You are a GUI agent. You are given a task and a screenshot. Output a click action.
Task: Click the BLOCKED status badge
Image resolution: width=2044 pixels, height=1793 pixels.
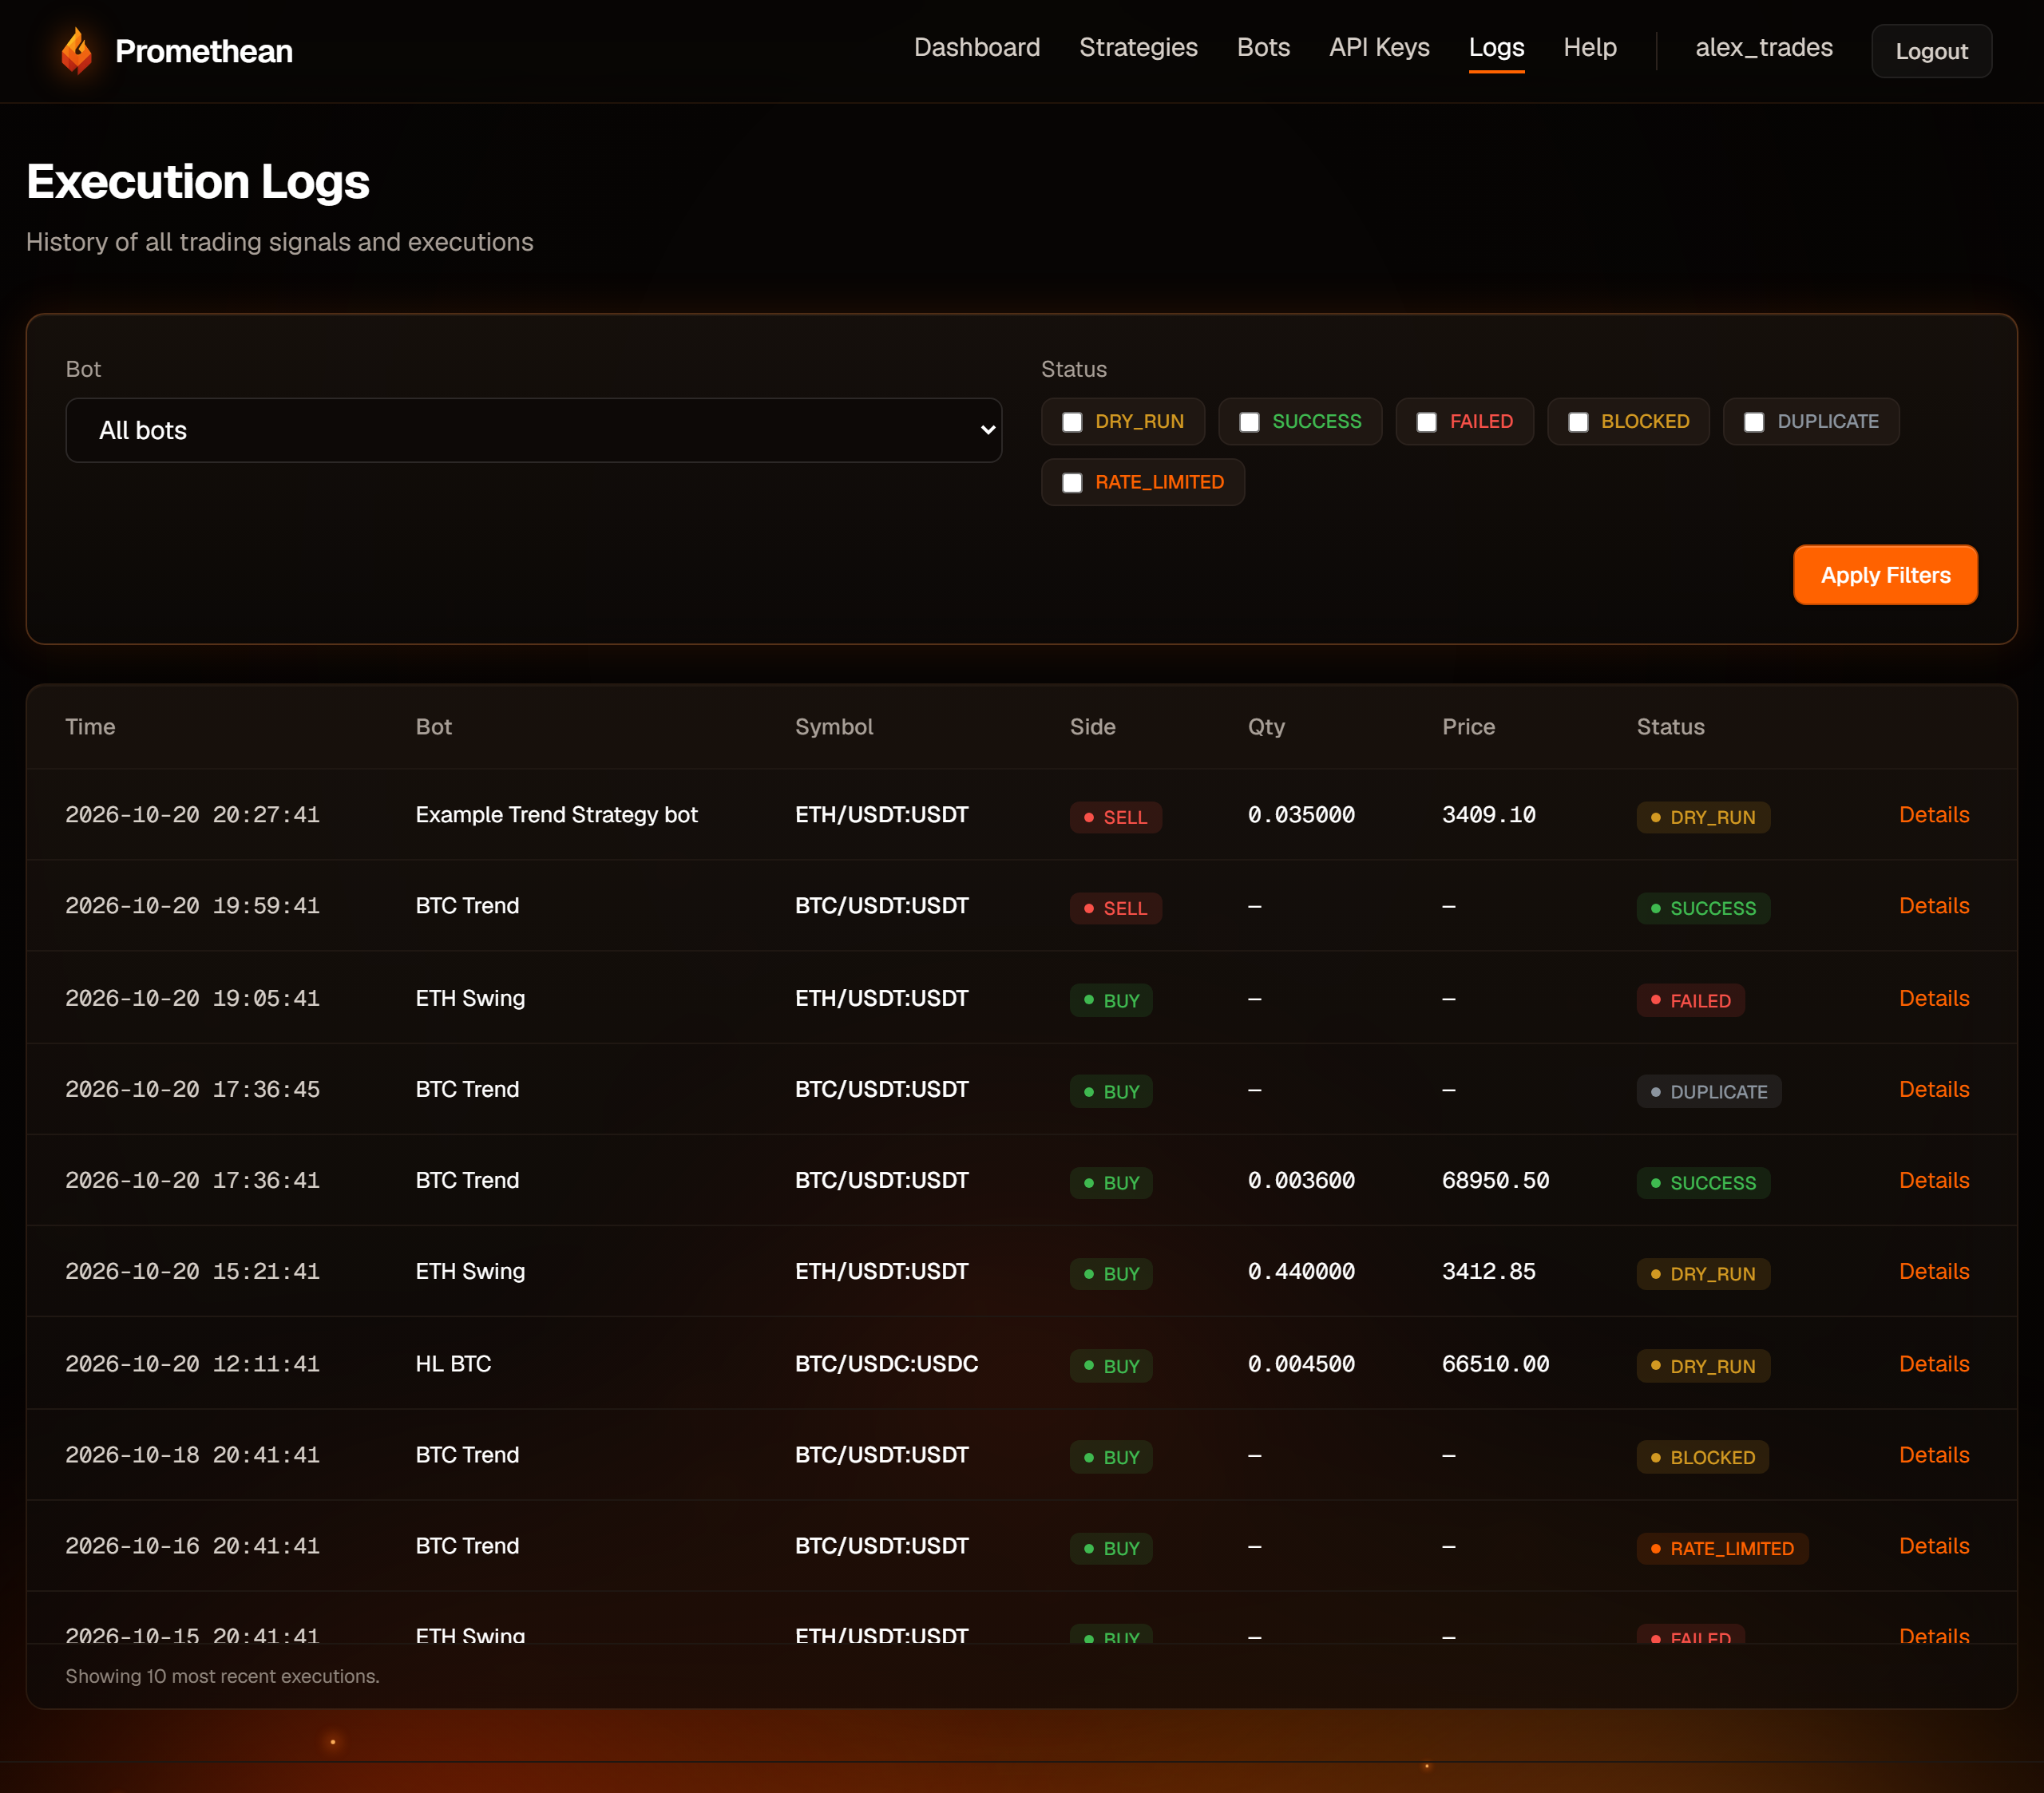coord(1702,1457)
